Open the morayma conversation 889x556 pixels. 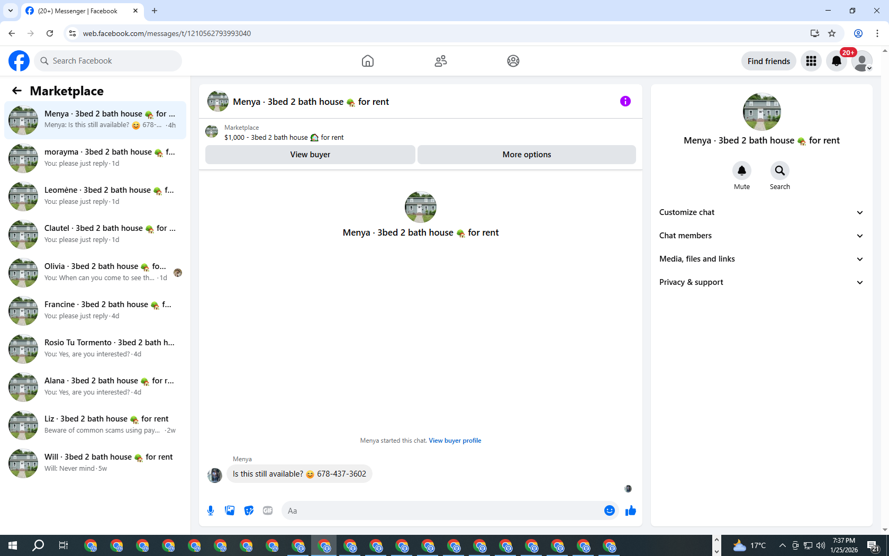click(95, 158)
